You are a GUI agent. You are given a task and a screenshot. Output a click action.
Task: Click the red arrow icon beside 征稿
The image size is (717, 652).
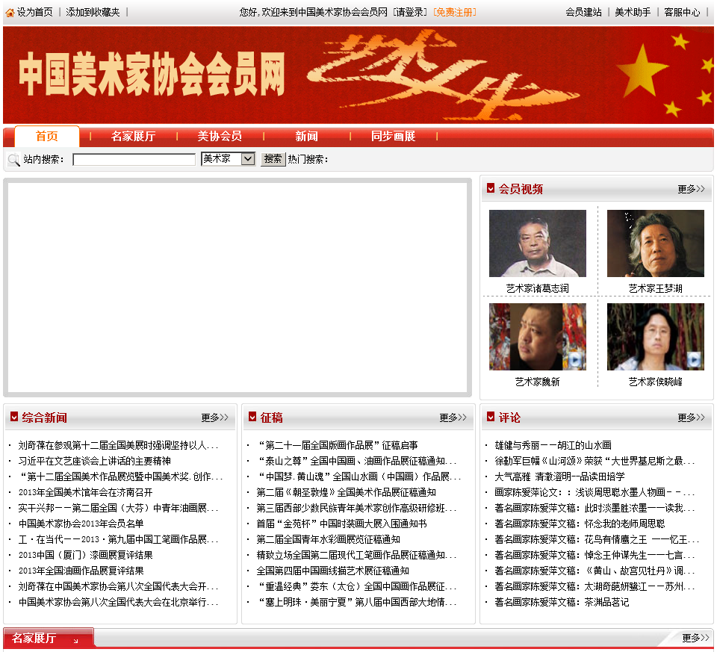[252, 417]
